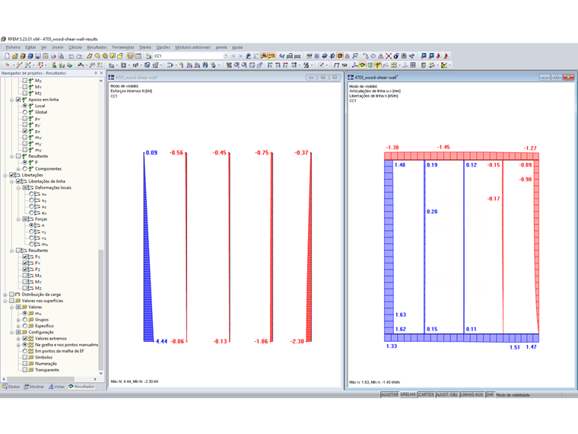Collapse the Forças tree node
Screen dimensions: 578x434
[x=18, y=219]
